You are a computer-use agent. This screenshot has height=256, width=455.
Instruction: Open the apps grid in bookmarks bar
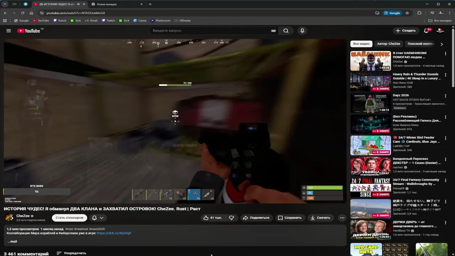(5, 21)
